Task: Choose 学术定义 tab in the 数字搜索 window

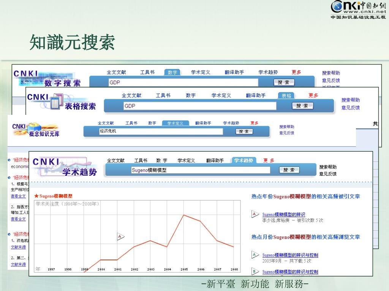Action: point(201,72)
